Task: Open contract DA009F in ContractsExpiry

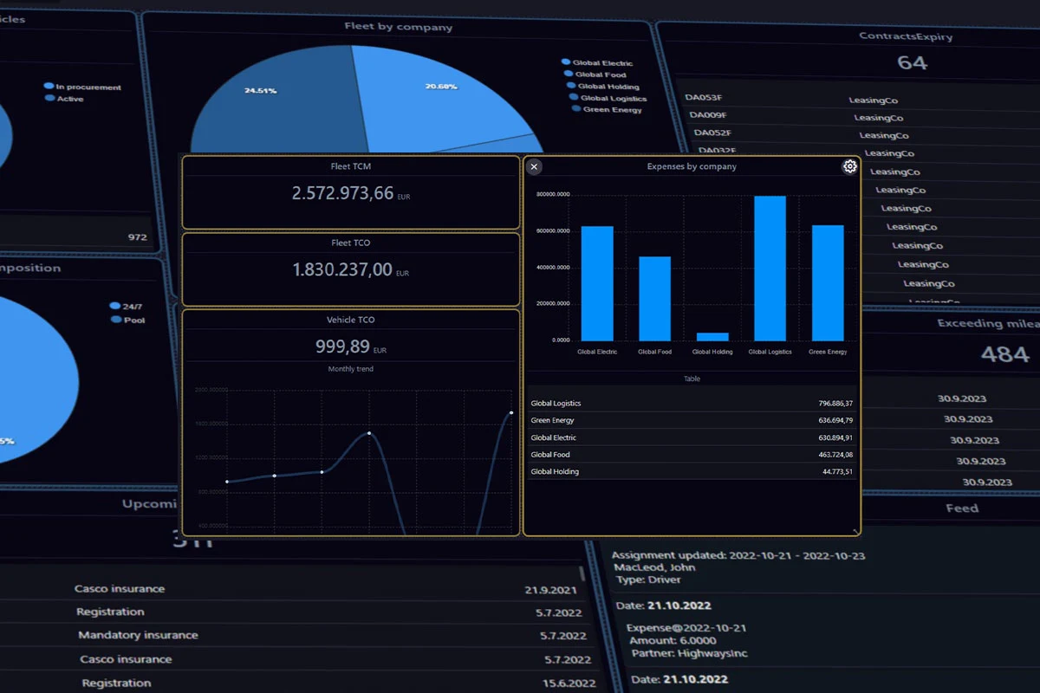Action: coord(708,115)
